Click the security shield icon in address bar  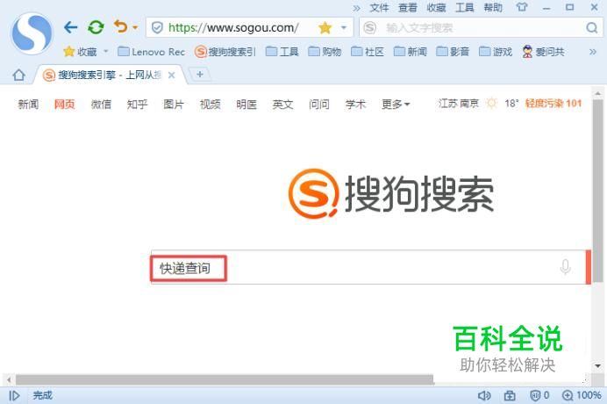click(x=157, y=28)
